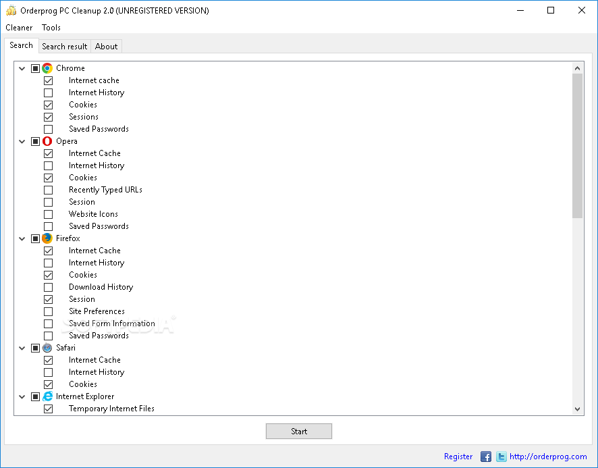Uncheck Firefox Session
The image size is (598, 468).
[48, 299]
